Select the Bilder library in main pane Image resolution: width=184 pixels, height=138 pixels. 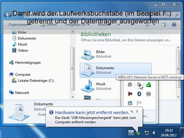(x=100, y=54)
